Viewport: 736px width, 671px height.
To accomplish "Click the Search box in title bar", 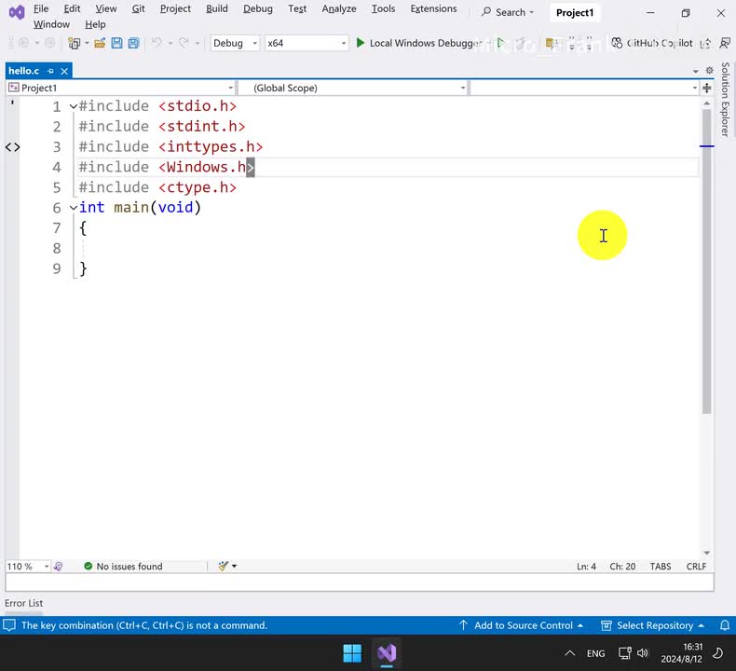I will tap(508, 12).
